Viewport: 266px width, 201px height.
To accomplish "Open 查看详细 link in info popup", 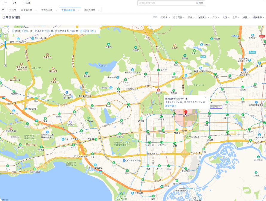I will [x=171, y=106].
